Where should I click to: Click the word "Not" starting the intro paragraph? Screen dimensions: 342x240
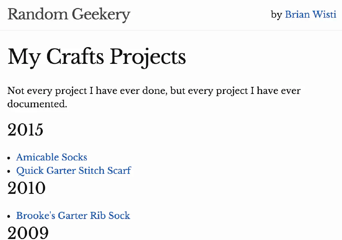16,91
